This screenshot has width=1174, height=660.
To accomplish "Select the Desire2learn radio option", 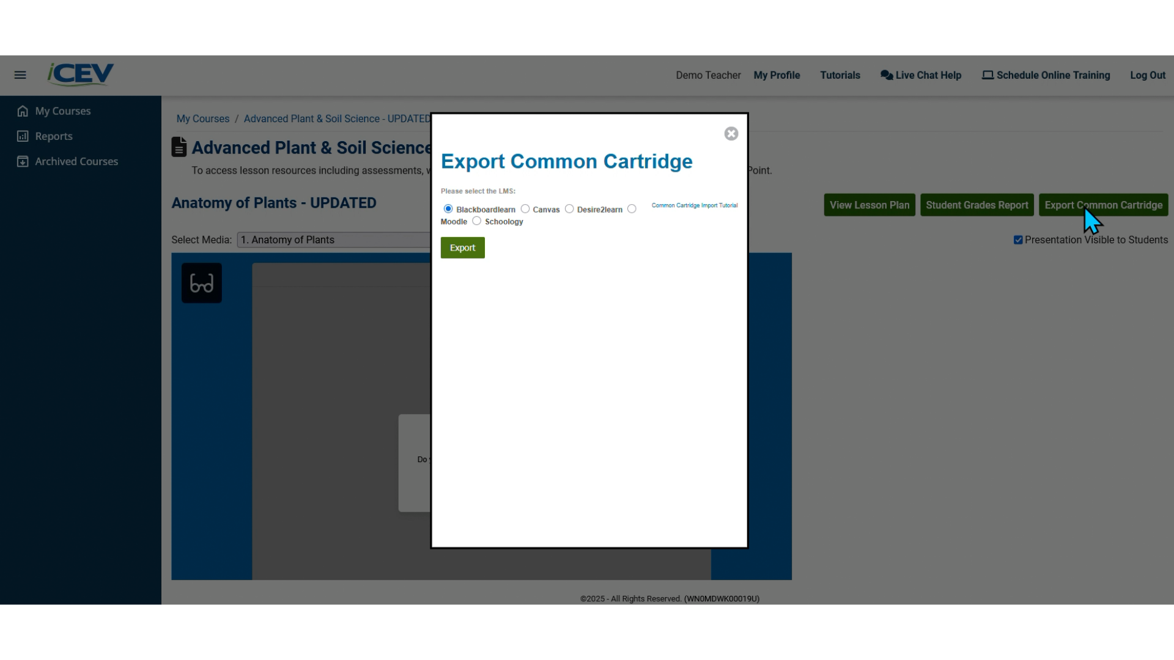I will (569, 209).
